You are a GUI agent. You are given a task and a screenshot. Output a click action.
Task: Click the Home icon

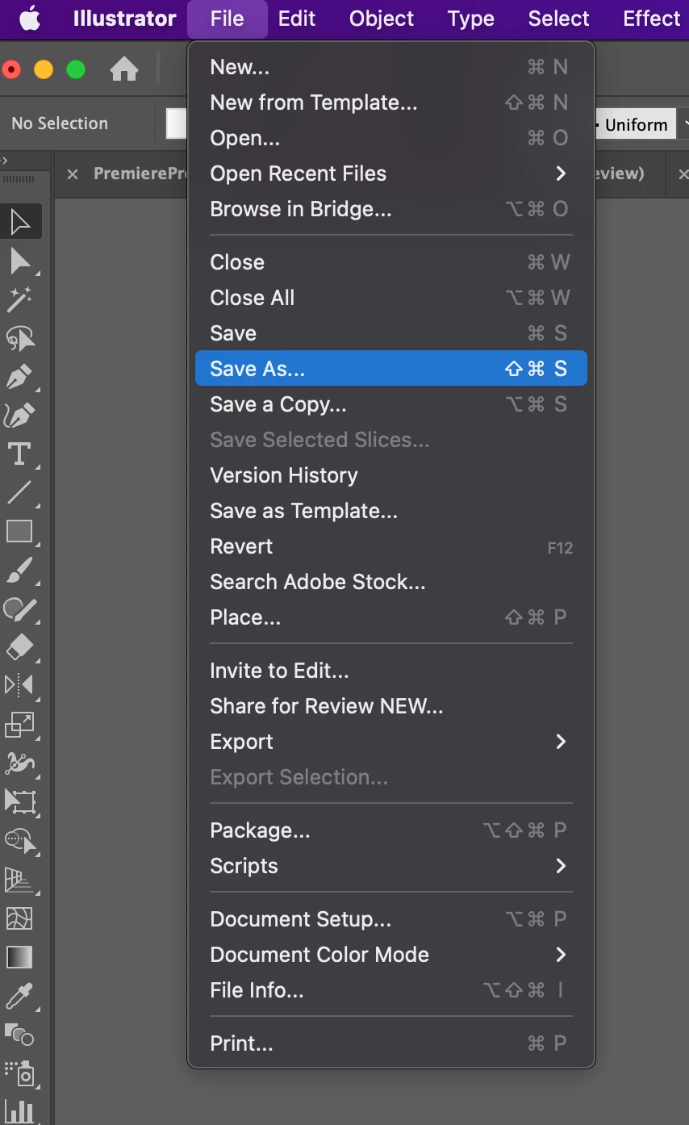pyautogui.click(x=123, y=69)
